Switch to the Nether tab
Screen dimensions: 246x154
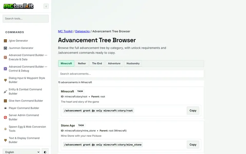click(x=82, y=64)
